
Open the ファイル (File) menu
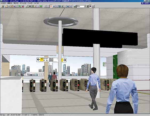[3, 3]
